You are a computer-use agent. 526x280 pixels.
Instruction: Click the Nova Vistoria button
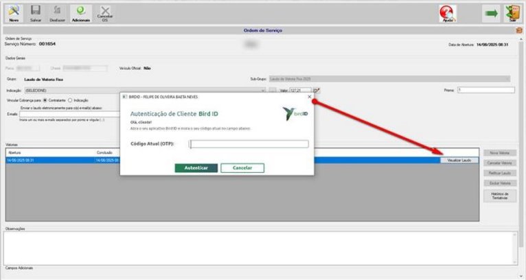tap(499, 153)
